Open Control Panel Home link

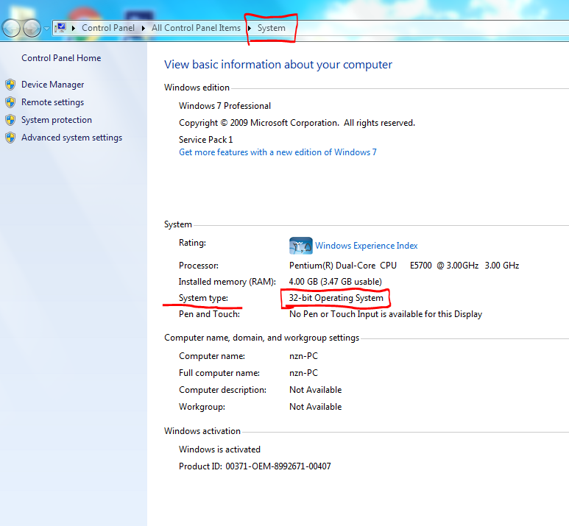(x=61, y=58)
